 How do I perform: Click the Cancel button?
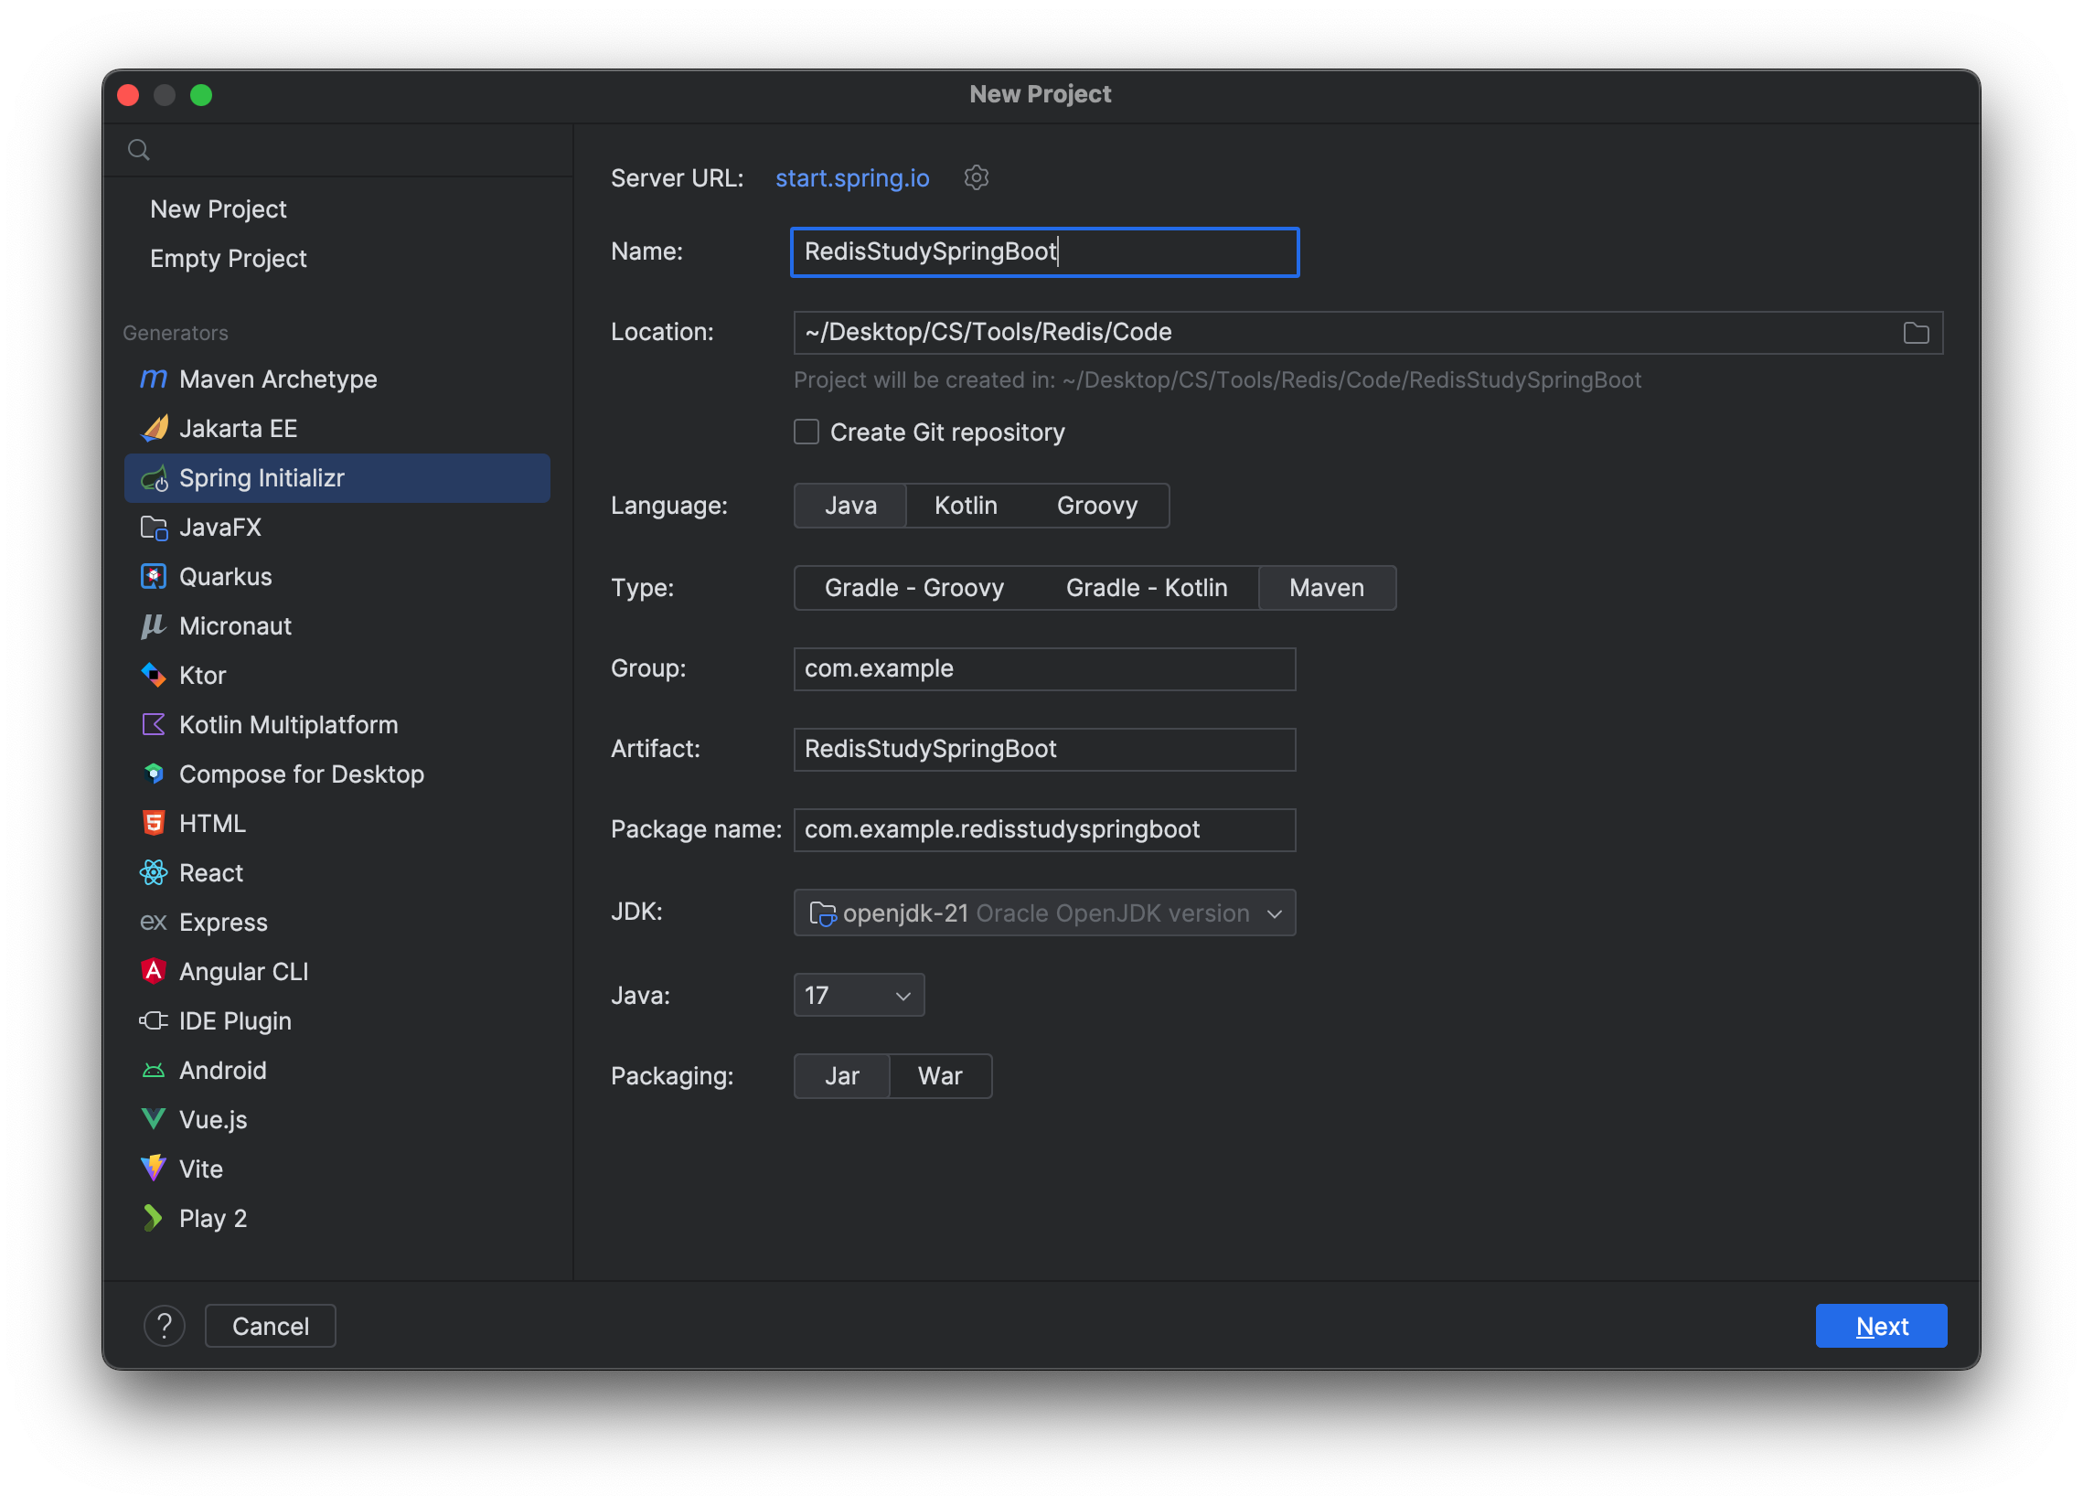270,1326
